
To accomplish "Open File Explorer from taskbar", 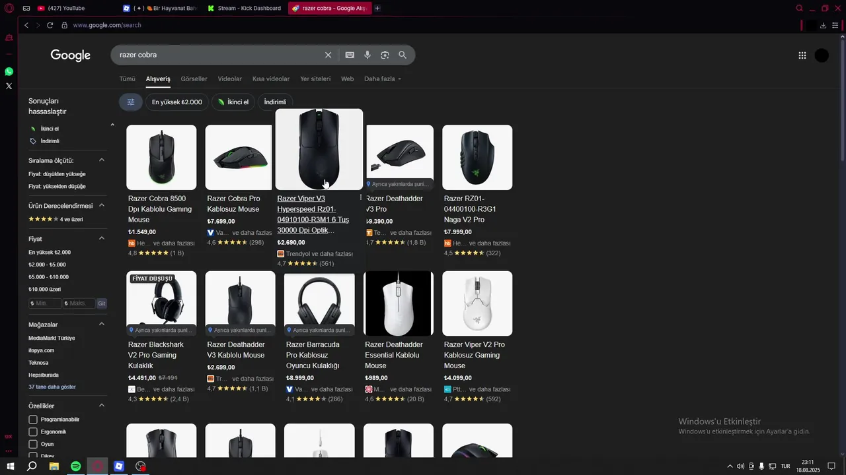I will click(x=54, y=466).
